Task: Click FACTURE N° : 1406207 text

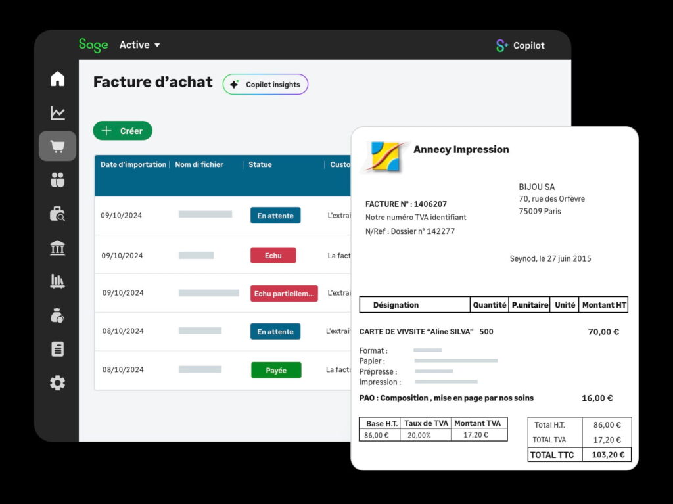Action: coord(406,204)
